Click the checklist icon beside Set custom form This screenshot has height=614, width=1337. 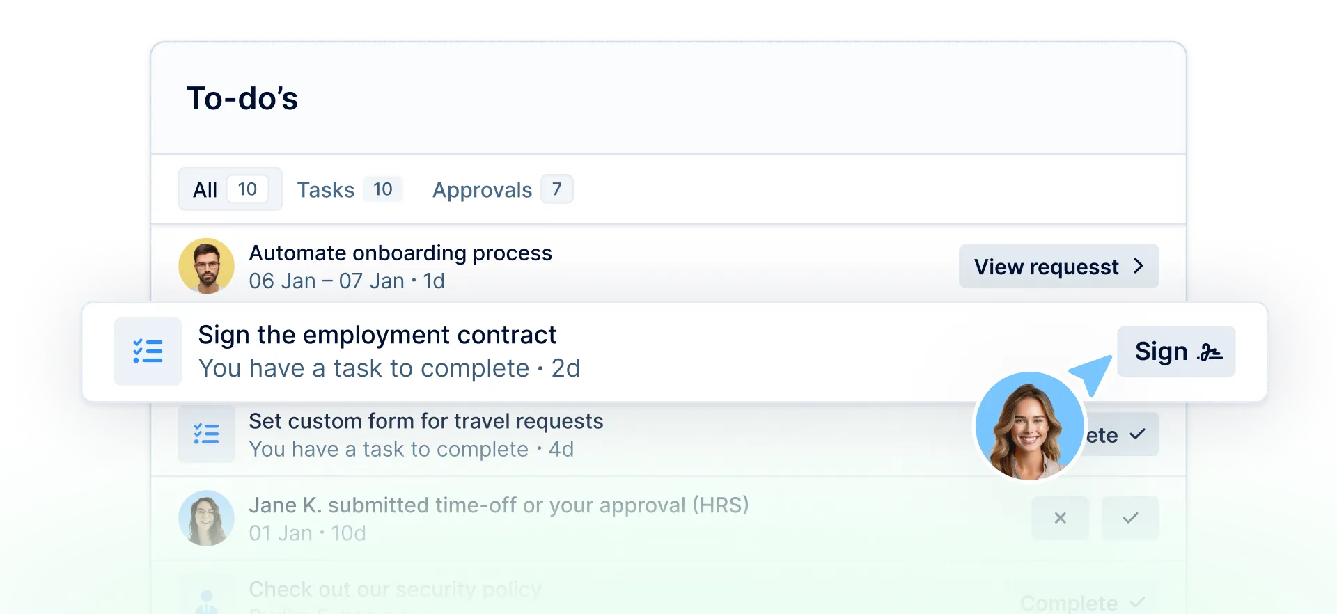coord(206,434)
